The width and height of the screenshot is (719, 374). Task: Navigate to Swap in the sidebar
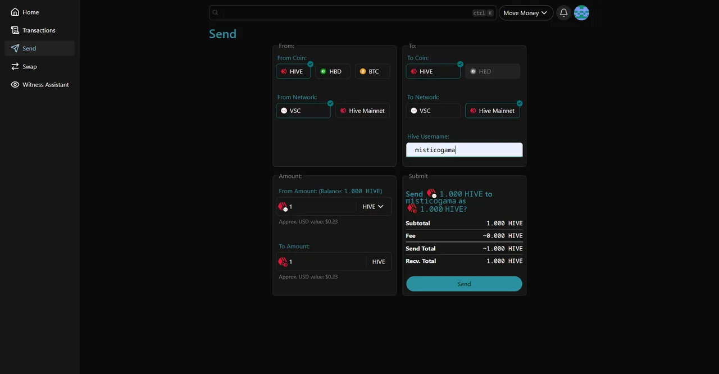click(x=39, y=66)
